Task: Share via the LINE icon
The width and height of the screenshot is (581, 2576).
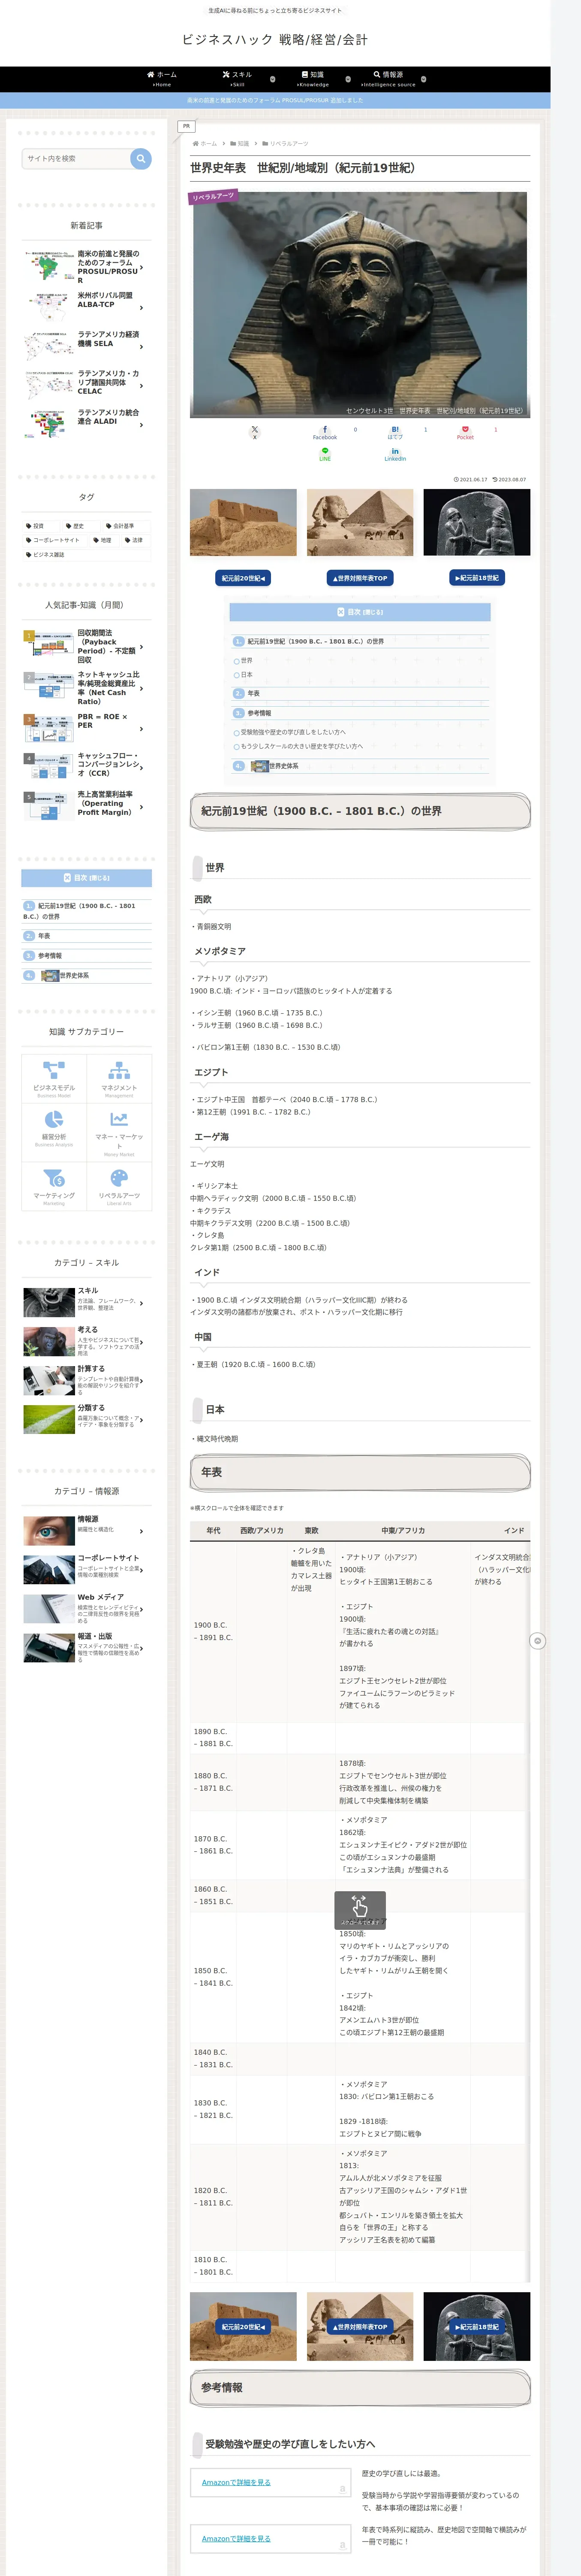Action: click(x=325, y=454)
